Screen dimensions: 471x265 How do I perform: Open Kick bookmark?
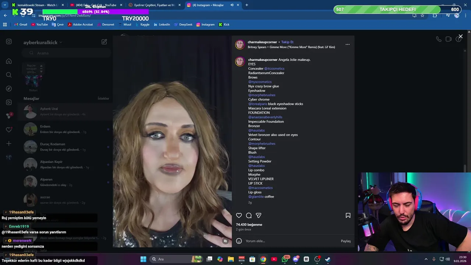point(224,25)
